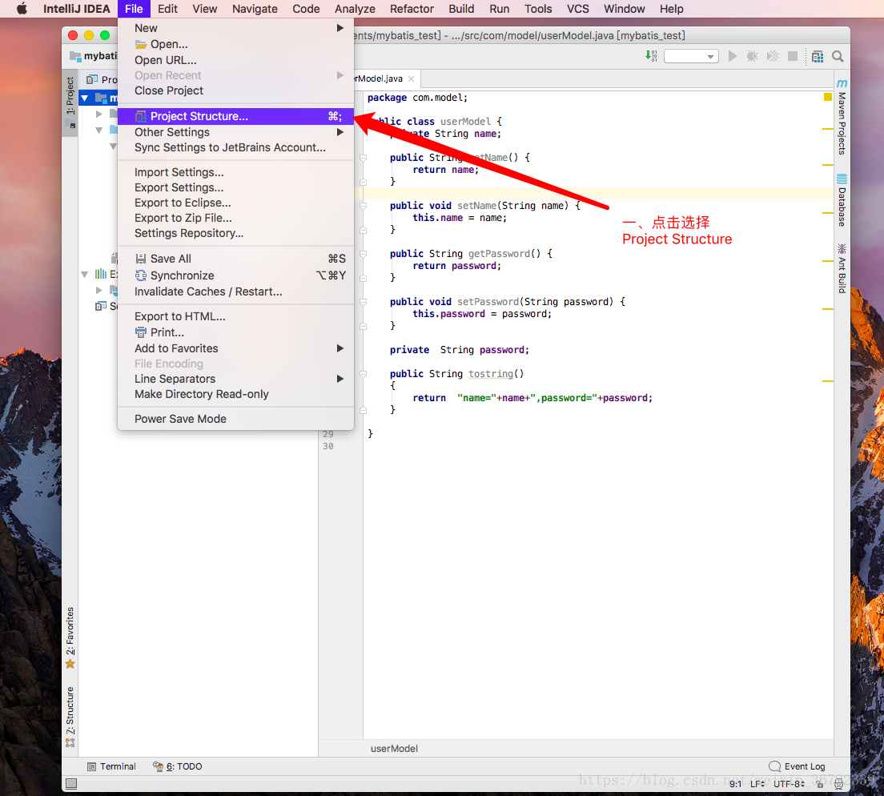Select Sync Settings to JetBrains Account...
Image resolution: width=884 pixels, height=796 pixels.
click(x=235, y=147)
